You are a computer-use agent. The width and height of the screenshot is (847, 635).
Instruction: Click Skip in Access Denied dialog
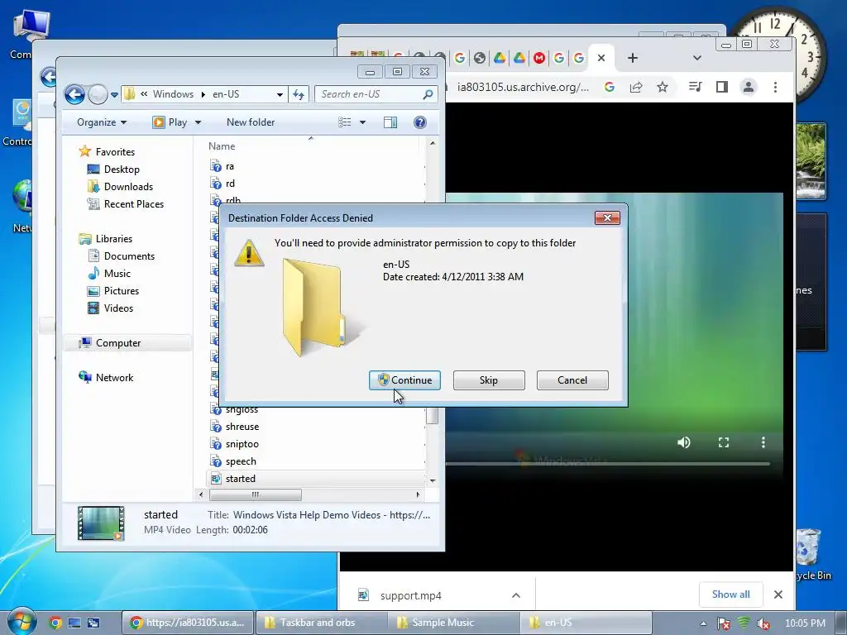point(489,380)
